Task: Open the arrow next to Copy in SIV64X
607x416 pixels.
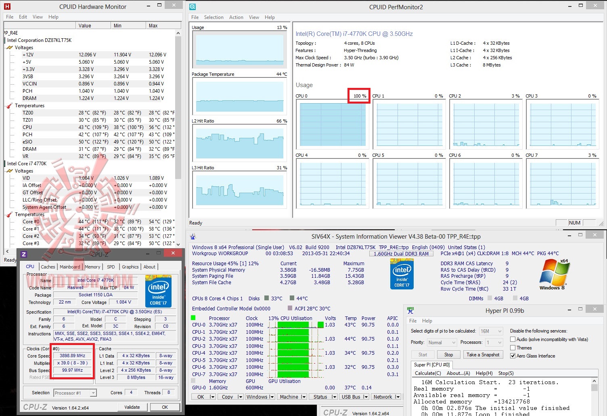Action: tap(240, 397)
